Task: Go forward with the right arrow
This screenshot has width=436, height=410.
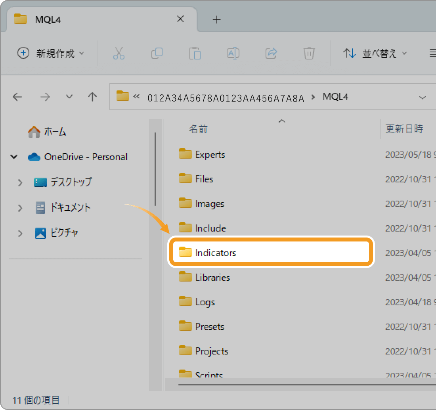Action: [x=45, y=97]
